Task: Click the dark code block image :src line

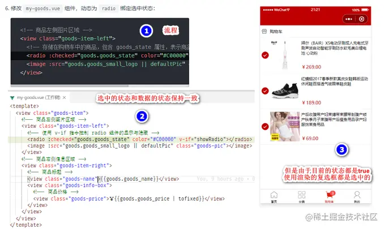Action: coord(106,64)
